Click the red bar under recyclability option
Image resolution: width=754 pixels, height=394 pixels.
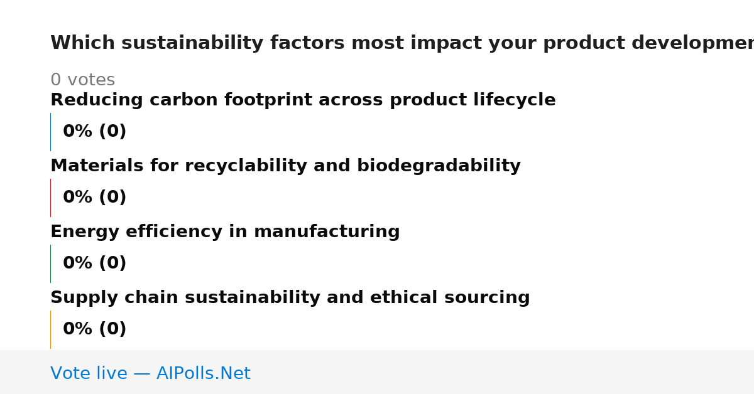(x=50, y=198)
